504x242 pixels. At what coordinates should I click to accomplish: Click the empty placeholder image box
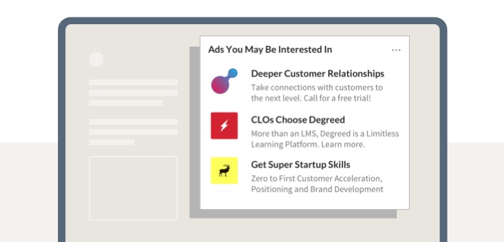pos(133,188)
